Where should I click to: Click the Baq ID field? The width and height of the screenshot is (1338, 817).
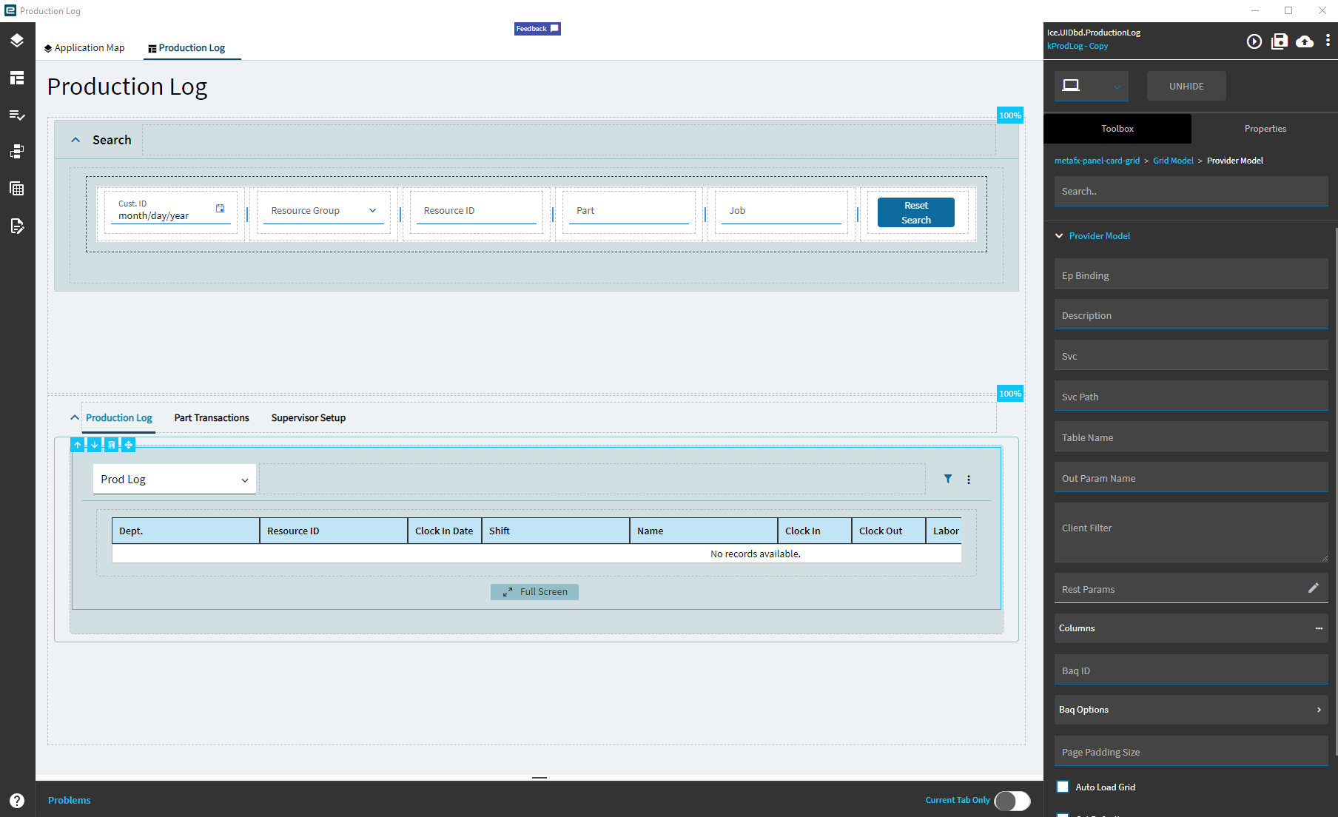click(x=1191, y=670)
